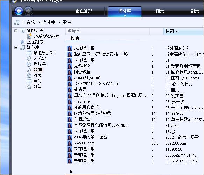Viewport: 204px width, 175px height.
Task: Select album 依然范特西 (台湾版)
Action: click(x=92, y=113)
